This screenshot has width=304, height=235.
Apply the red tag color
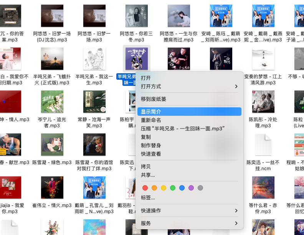(x=145, y=188)
